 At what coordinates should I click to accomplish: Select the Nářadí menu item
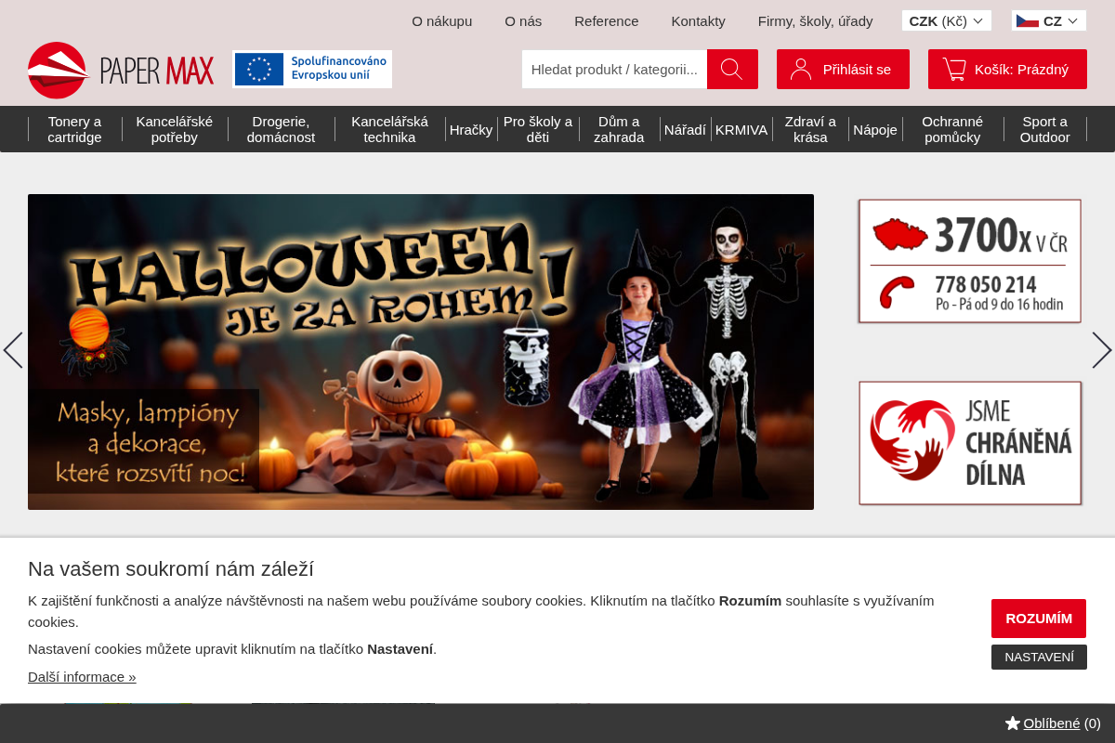pos(686,129)
